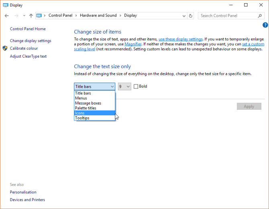Open the address bar history dropdown arrow
Viewport: 269px width, 209px height.
pos(183,16)
